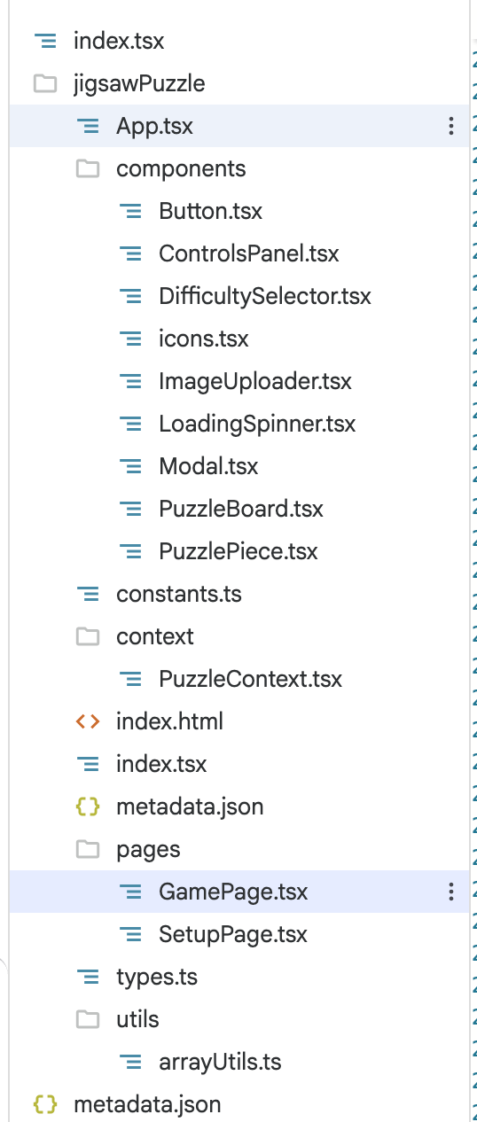Open ImageUploader.tsx

[255, 381]
